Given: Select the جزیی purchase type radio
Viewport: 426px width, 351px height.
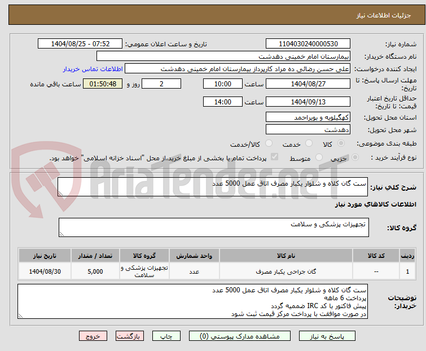Looking at the screenshot, I should 355,157.
